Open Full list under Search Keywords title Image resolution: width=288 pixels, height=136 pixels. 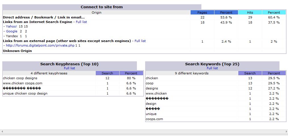click(x=212, y=68)
